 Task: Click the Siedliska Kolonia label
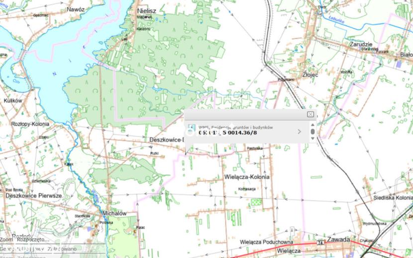[393, 198]
